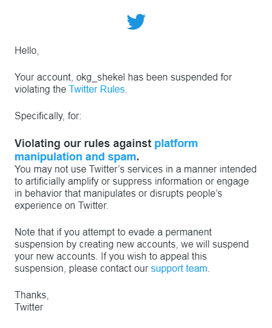Click the line starting 'Note that if you attempt'

click(113, 232)
